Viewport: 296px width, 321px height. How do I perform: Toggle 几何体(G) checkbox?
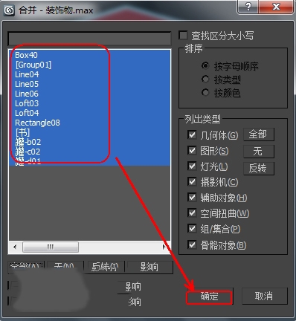(192, 135)
